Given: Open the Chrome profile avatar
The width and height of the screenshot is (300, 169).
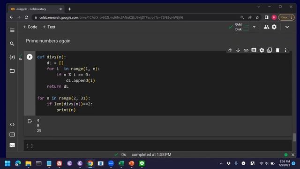Looking at the screenshot, I should [x=274, y=17].
